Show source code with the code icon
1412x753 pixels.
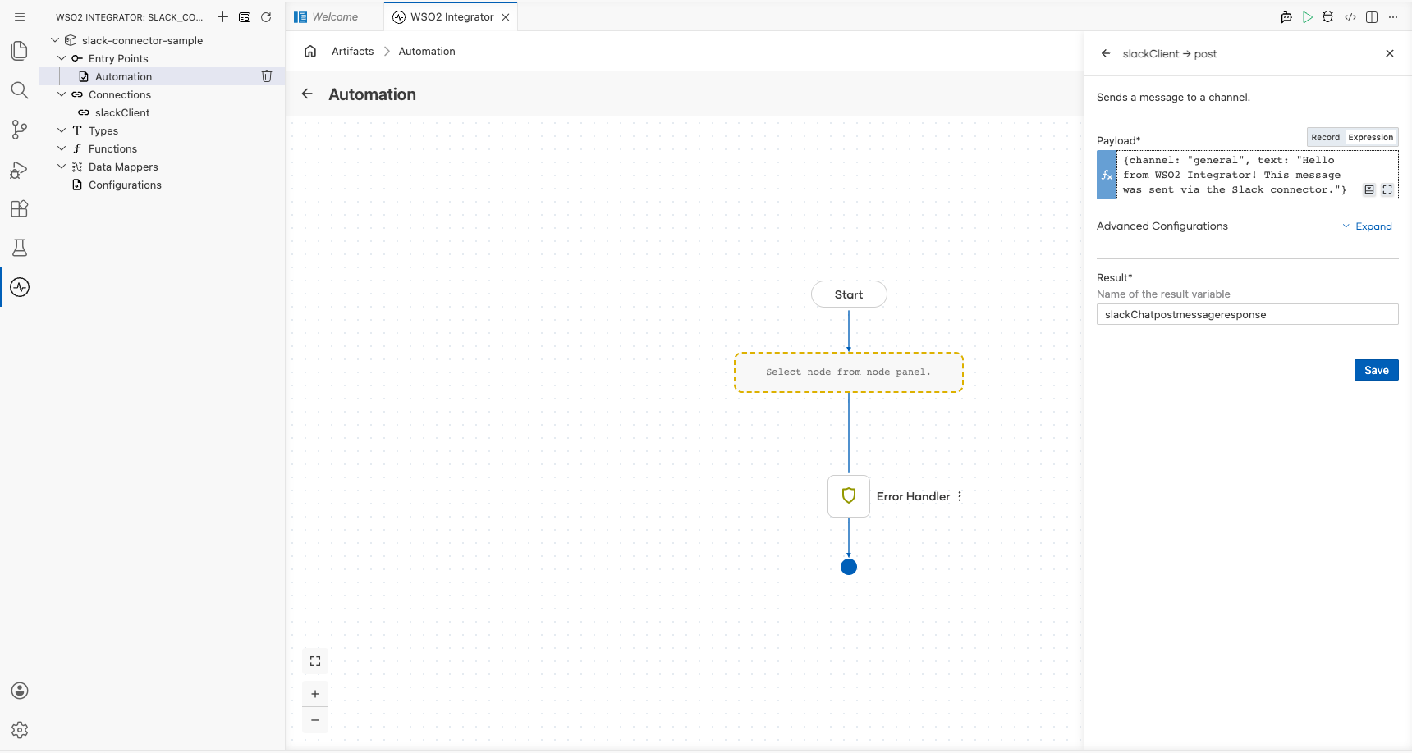[1350, 16]
